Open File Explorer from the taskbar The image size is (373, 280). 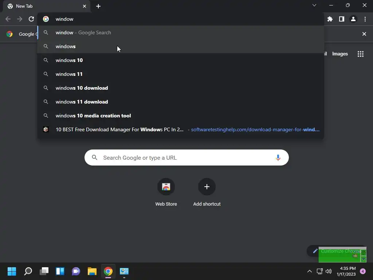click(x=92, y=271)
